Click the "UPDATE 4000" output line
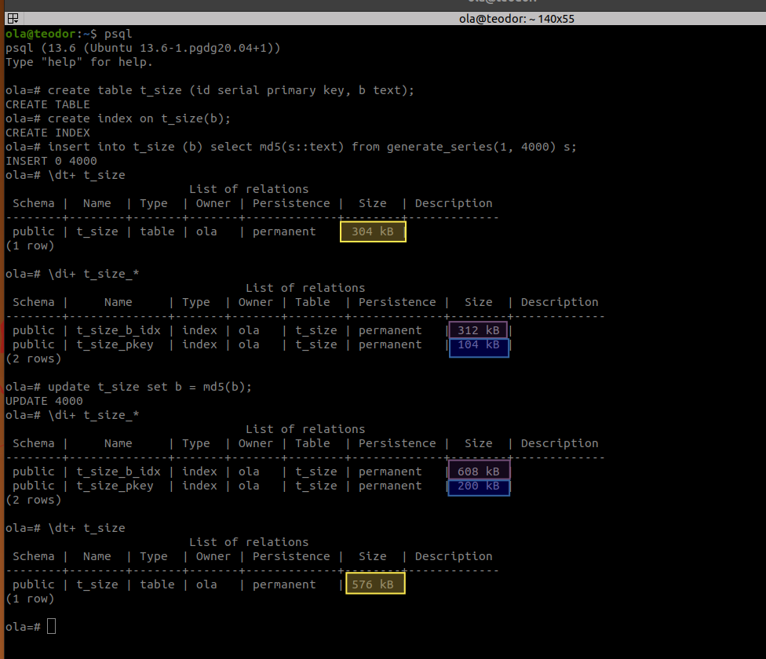Screen dimensions: 766x659 tap(44, 401)
